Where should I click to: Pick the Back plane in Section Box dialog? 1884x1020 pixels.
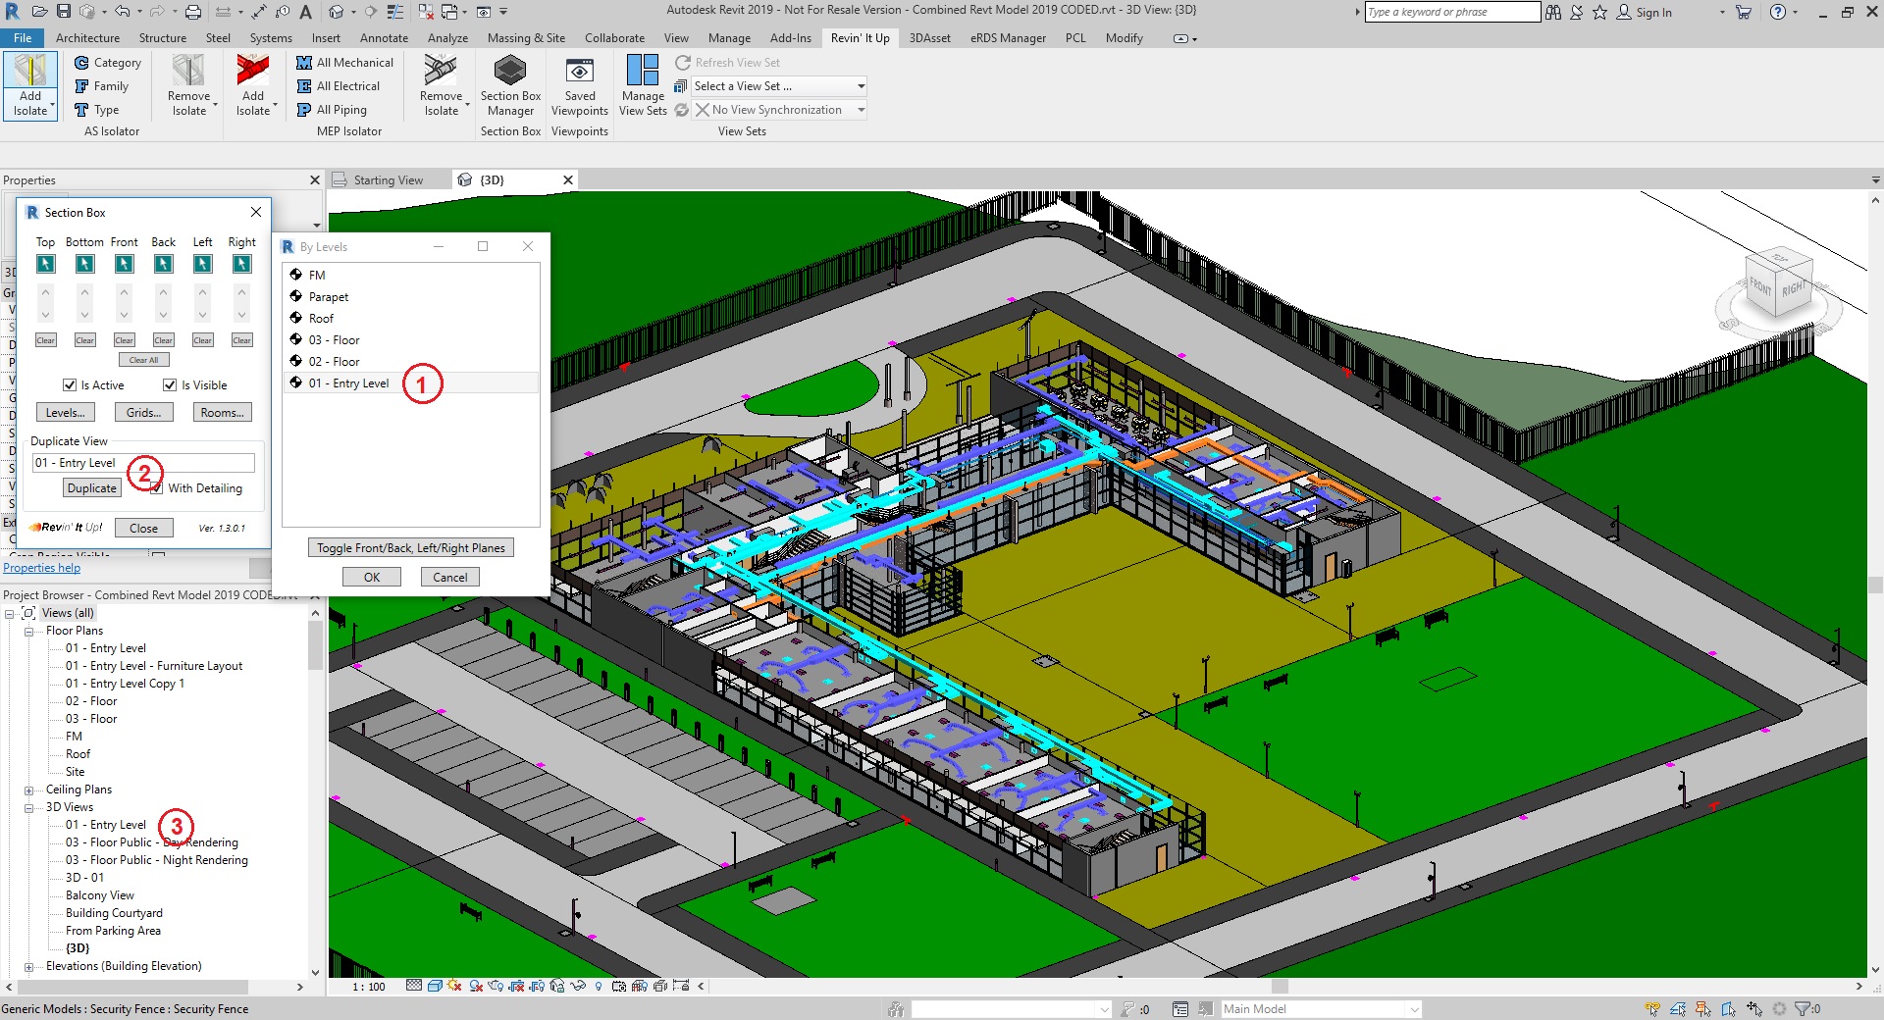click(x=163, y=264)
